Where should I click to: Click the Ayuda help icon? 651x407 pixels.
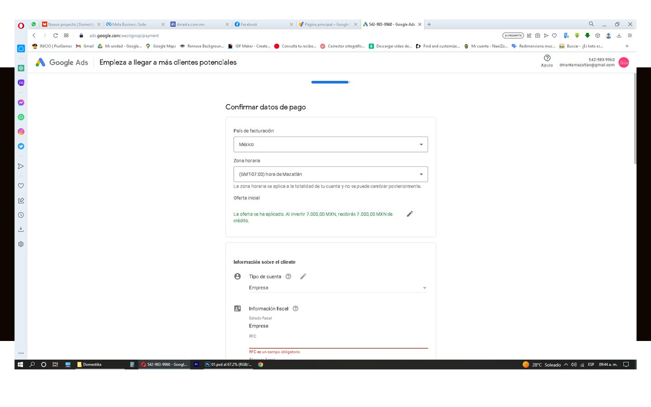click(x=547, y=58)
